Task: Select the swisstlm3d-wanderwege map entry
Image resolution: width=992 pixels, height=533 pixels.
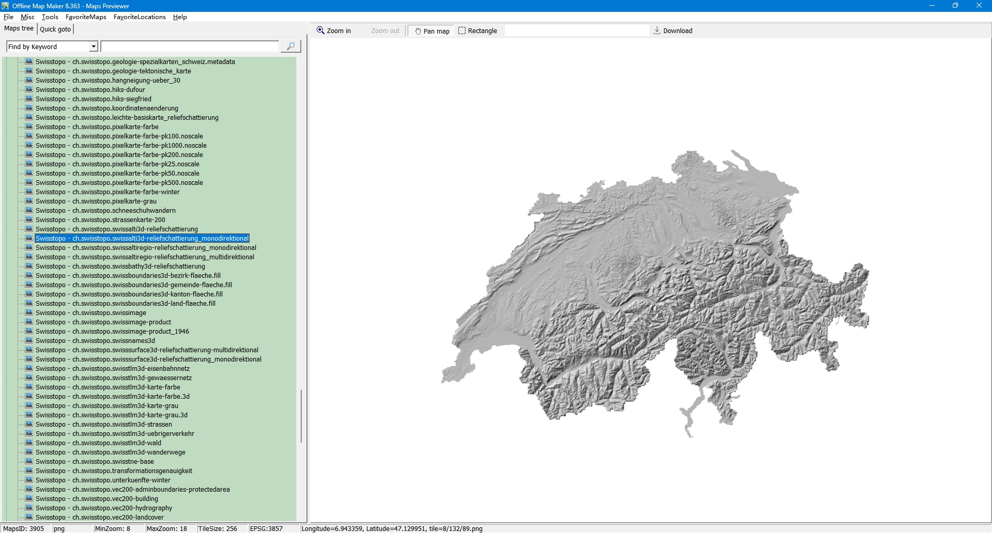Action: (x=110, y=452)
